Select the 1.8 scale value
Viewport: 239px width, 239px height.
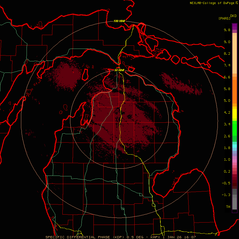pos(227,148)
